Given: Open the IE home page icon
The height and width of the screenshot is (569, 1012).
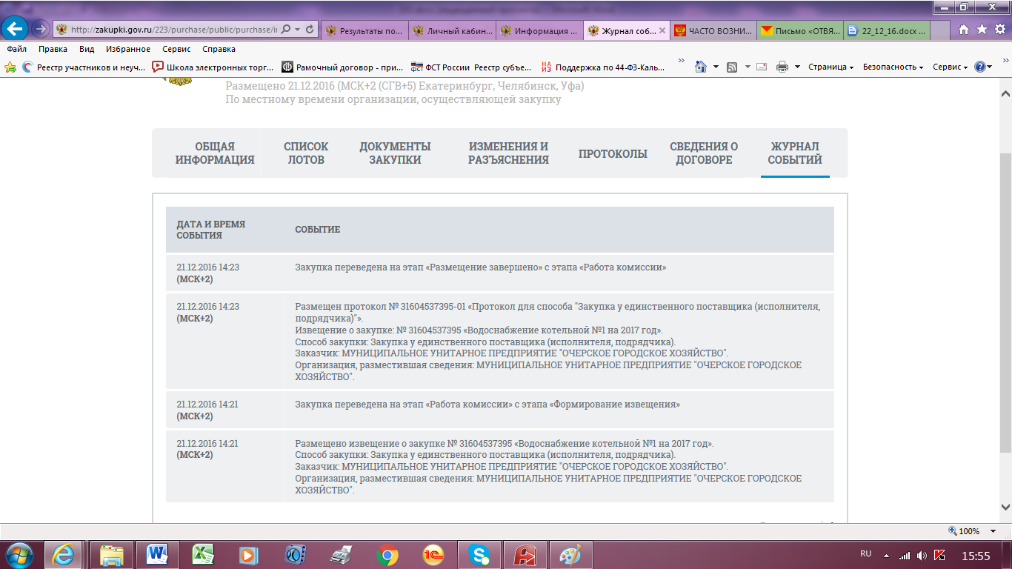Looking at the screenshot, I should [x=964, y=30].
